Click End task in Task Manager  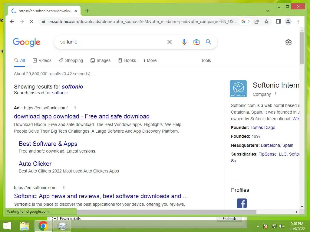(x=229, y=219)
